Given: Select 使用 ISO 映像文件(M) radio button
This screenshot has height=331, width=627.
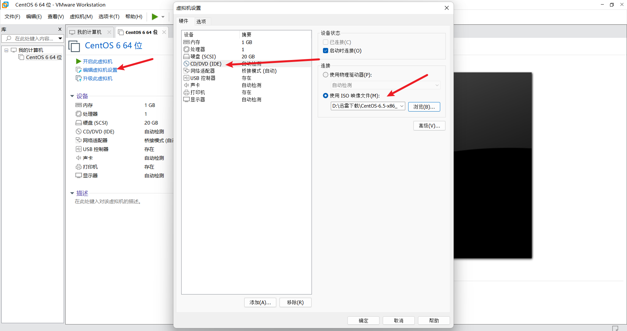Looking at the screenshot, I should (x=326, y=96).
